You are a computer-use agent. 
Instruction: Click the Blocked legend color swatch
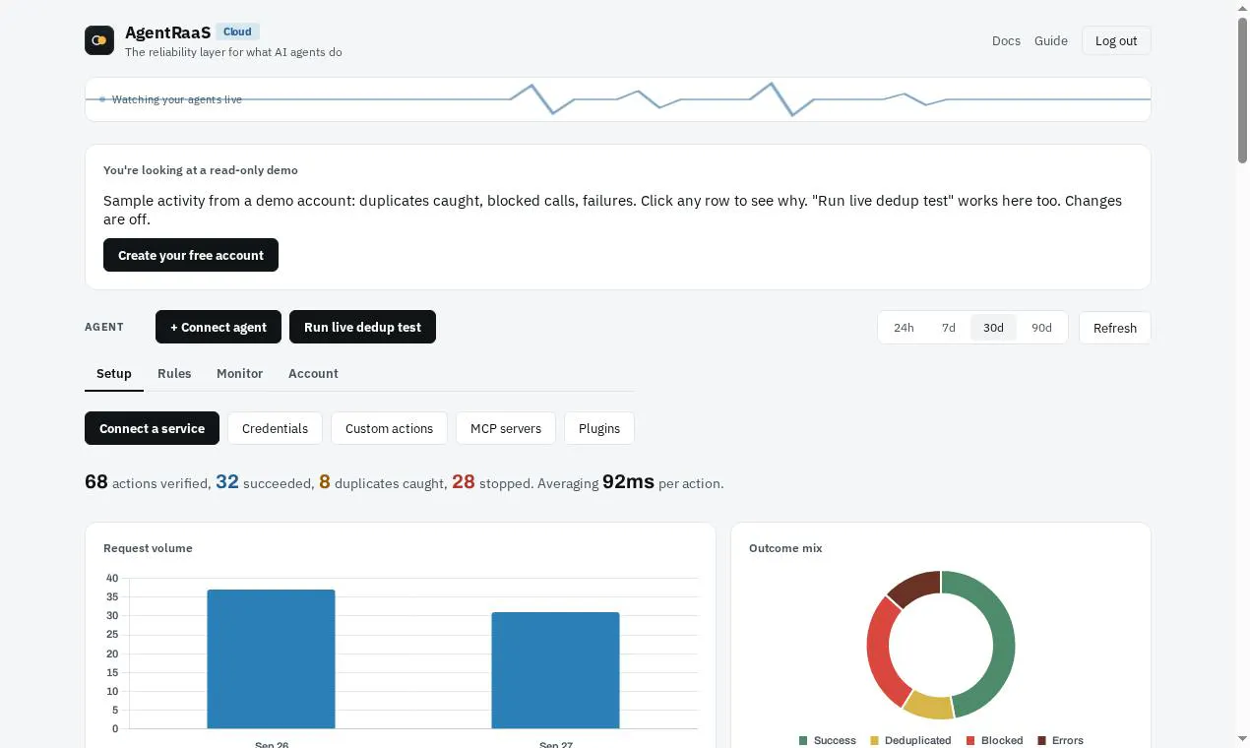pos(970,740)
